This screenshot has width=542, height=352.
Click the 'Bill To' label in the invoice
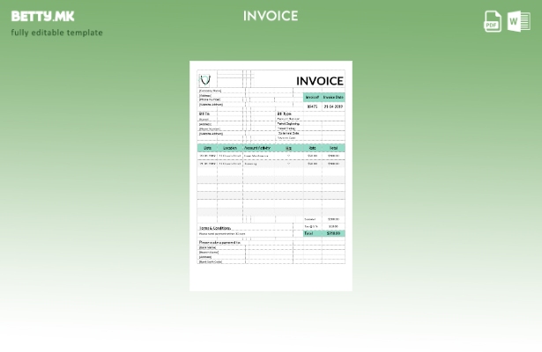pos(204,114)
